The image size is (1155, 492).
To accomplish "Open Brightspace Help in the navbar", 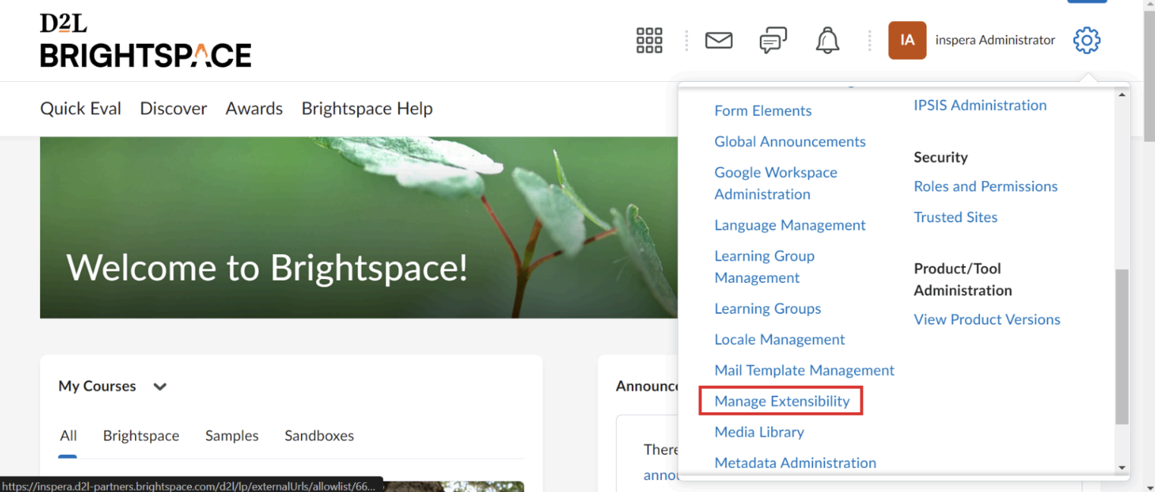I will [367, 108].
